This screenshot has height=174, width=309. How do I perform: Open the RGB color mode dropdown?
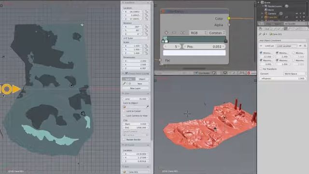197,33
